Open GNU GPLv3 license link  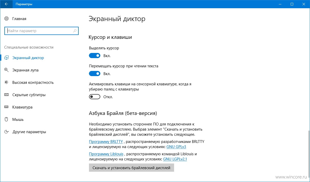tap(176, 147)
